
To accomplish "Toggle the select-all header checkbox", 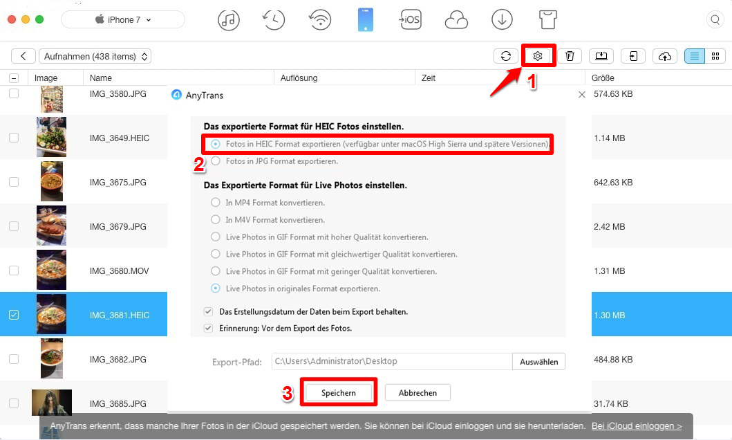I will [x=14, y=78].
